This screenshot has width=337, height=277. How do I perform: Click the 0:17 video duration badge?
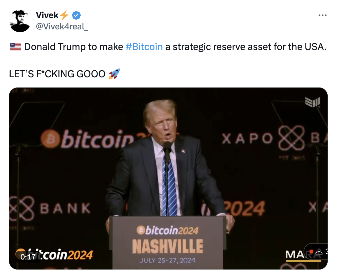pyautogui.click(x=28, y=257)
